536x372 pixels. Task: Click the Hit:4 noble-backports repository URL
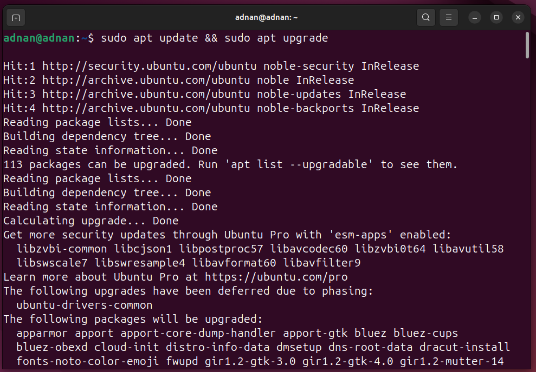click(x=146, y=108)
